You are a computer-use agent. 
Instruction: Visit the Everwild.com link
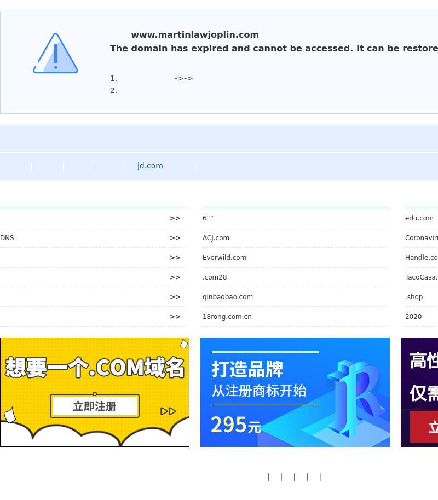[x=224, y=258]
